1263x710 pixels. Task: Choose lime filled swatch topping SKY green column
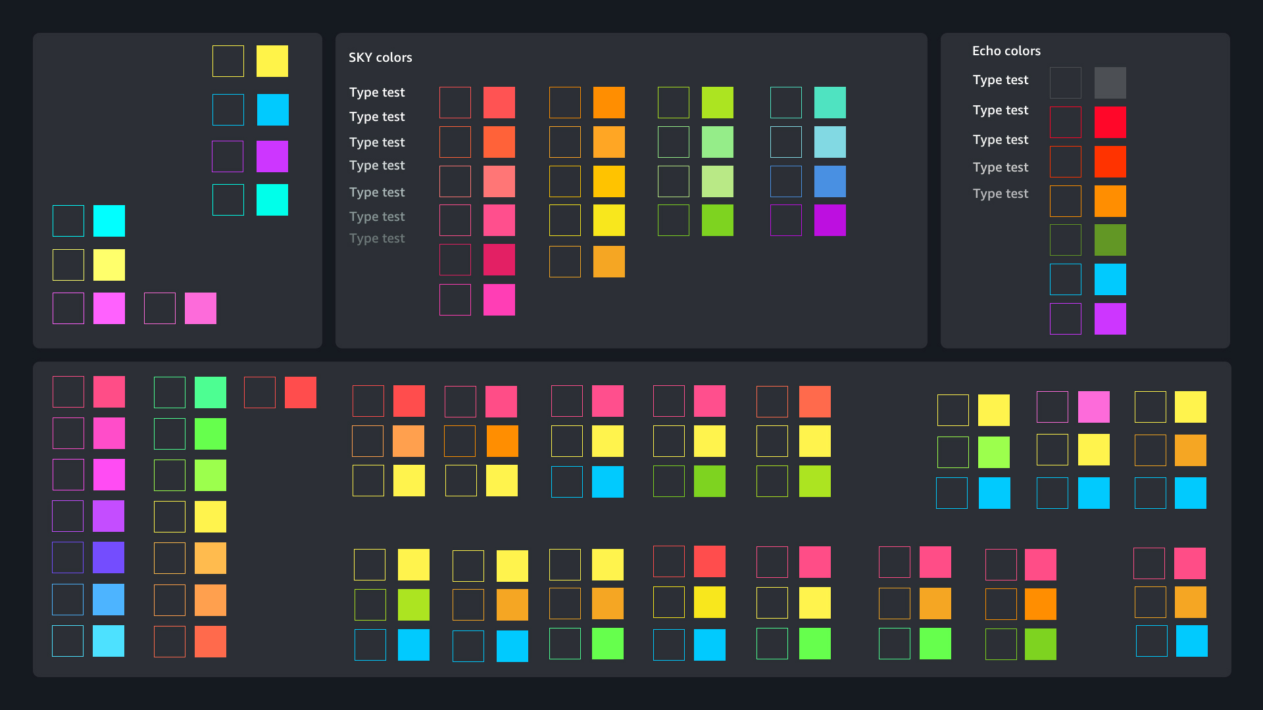[x=717, y=103]
